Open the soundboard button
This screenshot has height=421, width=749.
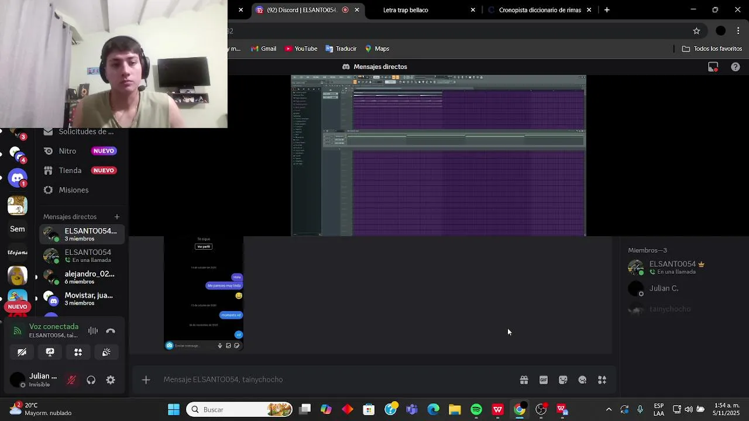tap(106, 352)
